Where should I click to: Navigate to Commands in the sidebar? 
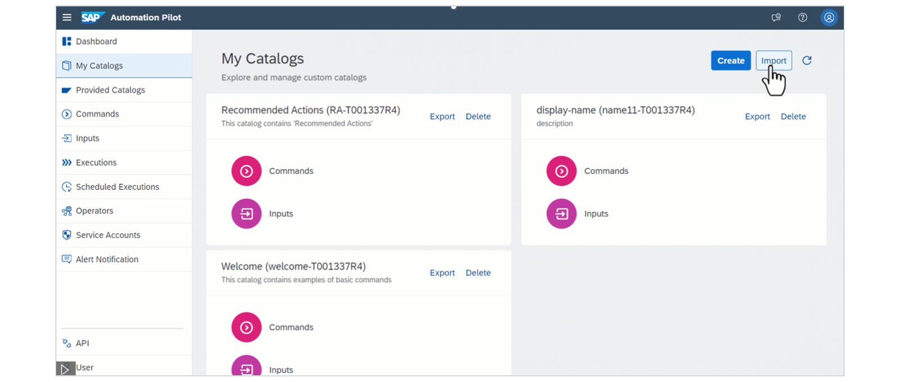[x=124, y=114]
